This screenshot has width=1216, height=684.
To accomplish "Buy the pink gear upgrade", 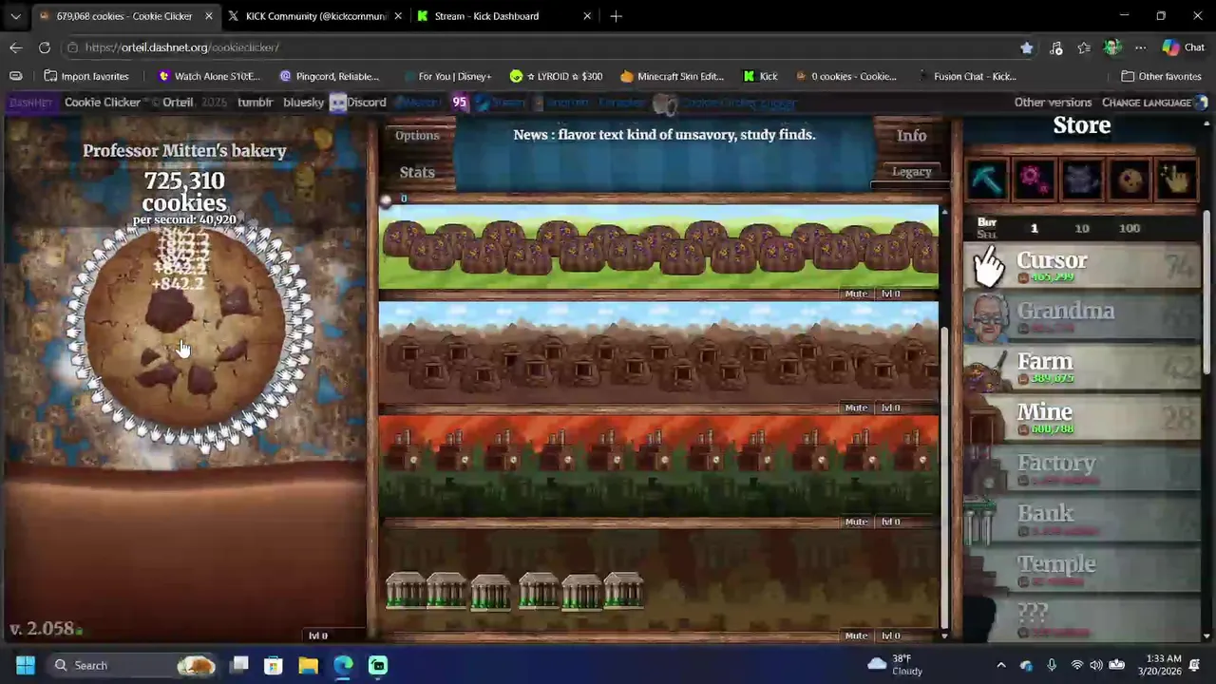I will [1034, 179].
